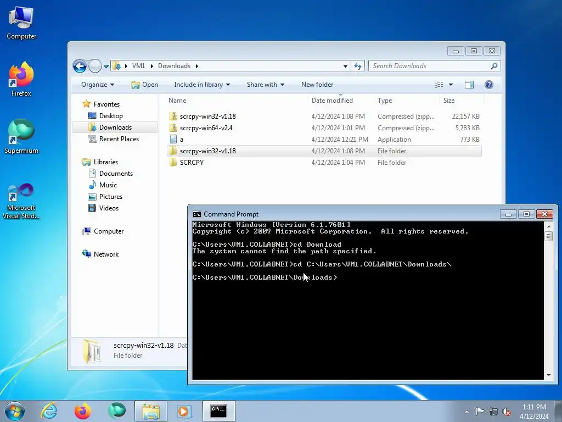Viewport: 562px width, 422px height.
Task: Sort by Type column header
Action: (407, 101)
